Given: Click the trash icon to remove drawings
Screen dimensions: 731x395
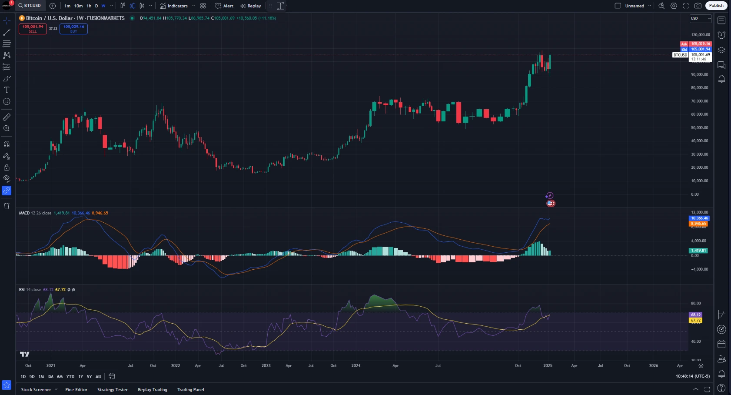Looking at the screenshot, I should (x=7, y=206).
